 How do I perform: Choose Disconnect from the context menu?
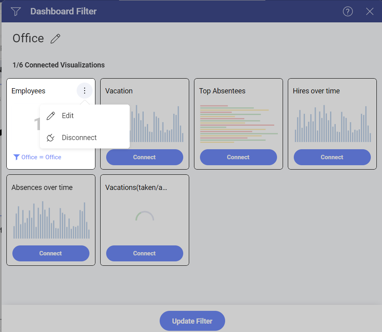point(85,138)
